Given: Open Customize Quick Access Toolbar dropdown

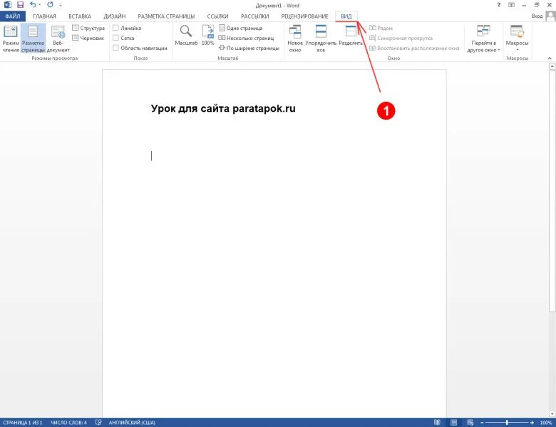Looking at the screenshot, I should [61, 5].
